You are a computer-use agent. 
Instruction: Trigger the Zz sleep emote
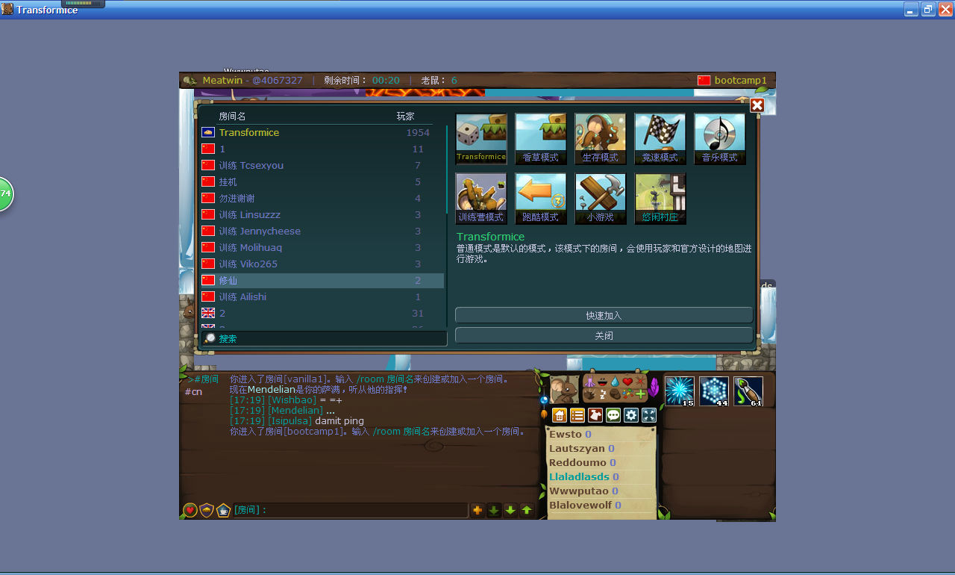point(602,394)
